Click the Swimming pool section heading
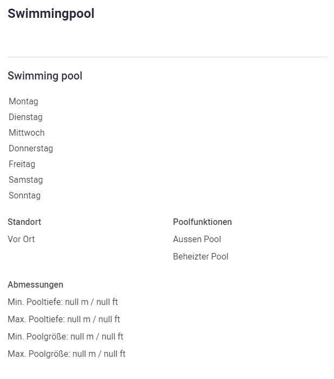 [x=45, y=76]
